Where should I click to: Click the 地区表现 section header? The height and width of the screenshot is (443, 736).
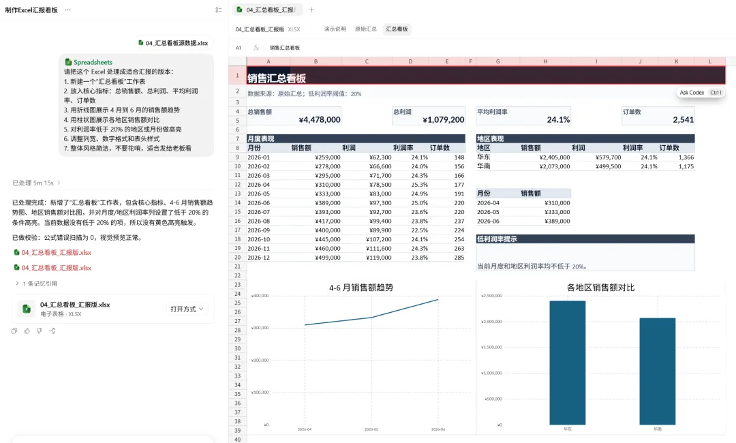(x=585, y=139)
